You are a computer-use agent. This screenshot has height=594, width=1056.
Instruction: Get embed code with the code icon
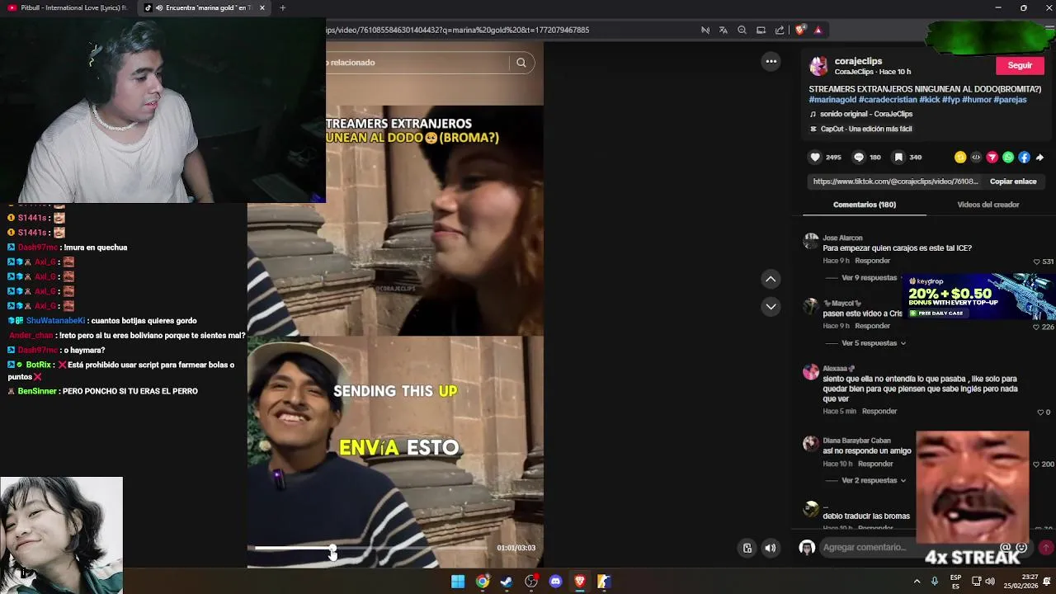pos(976,157)
